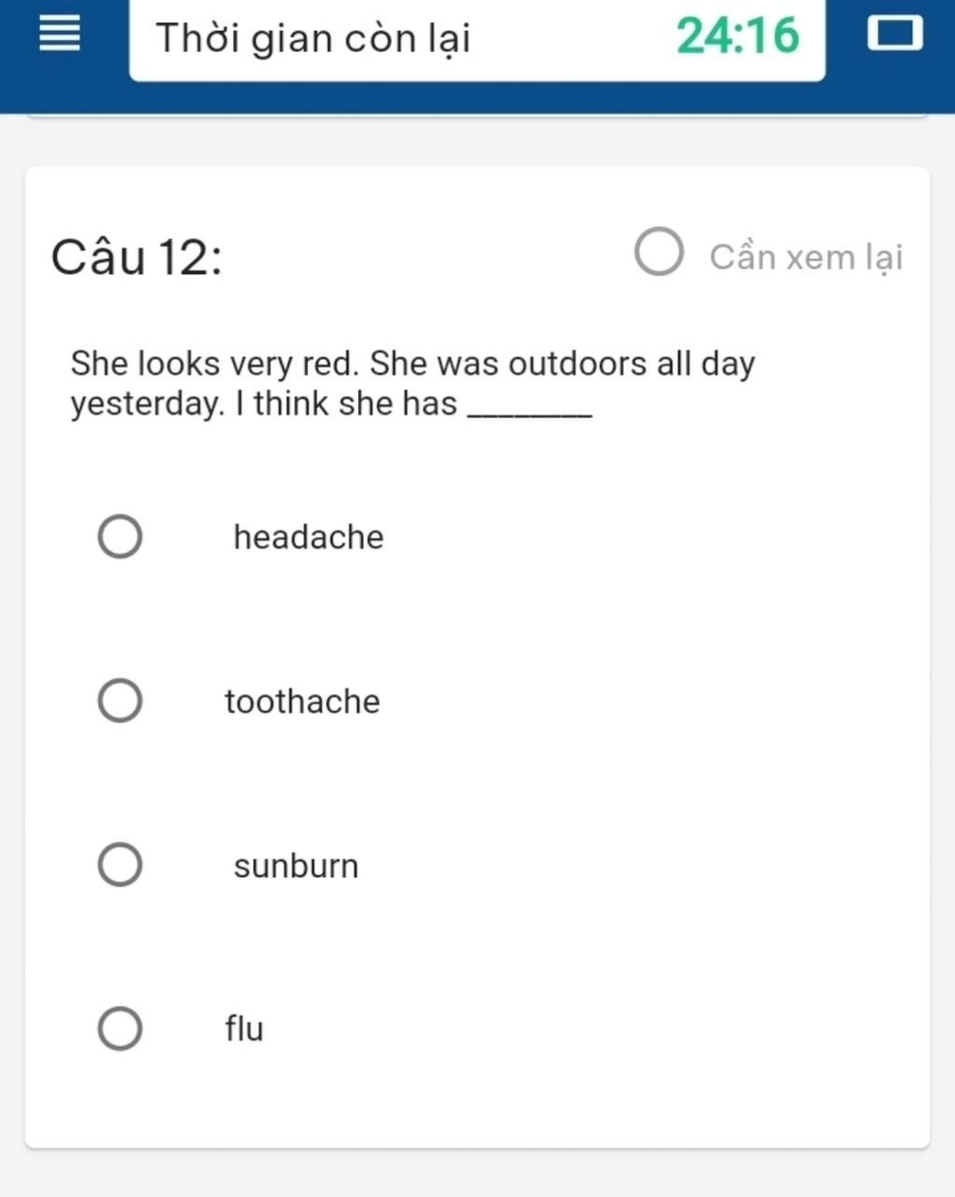Click the 'Cần xem lại' label text
The width and height of the screenshot is (955, 1197).
coord(806,257)
